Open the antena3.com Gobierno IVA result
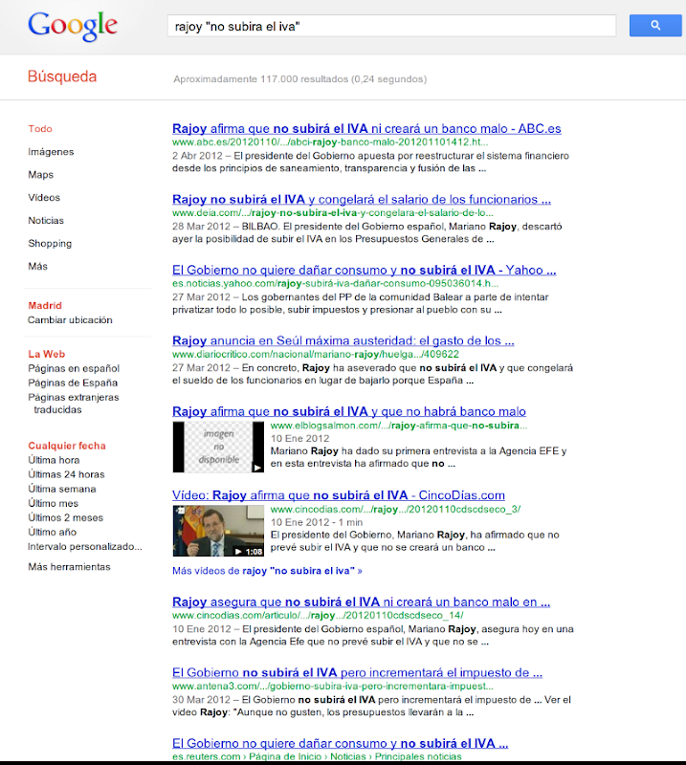Image resolution: width=686 pixels, height=765 pixels. point(358,673)
